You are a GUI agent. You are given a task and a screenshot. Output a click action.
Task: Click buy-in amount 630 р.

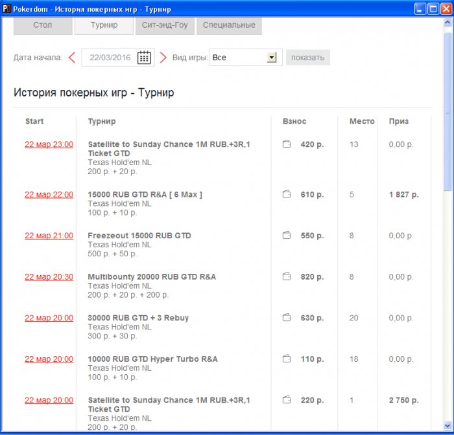tap(312, 318)
